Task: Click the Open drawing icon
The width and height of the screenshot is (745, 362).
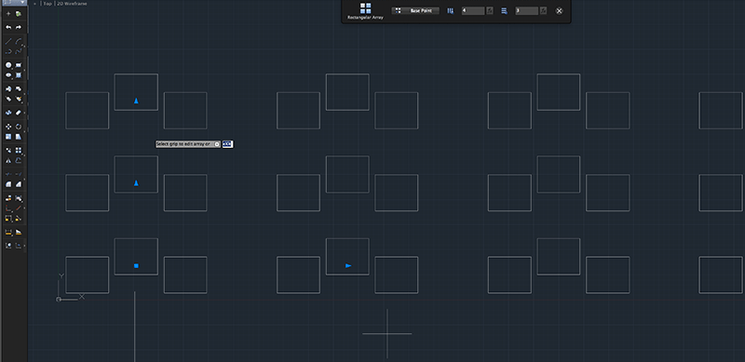Action: (18, 14)
